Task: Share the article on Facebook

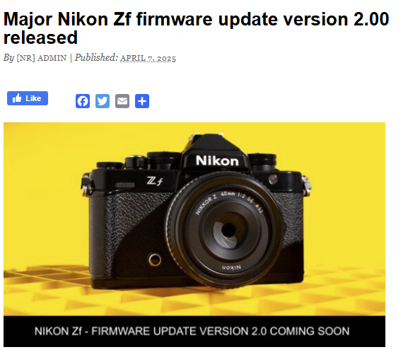Action: (83, 101)
